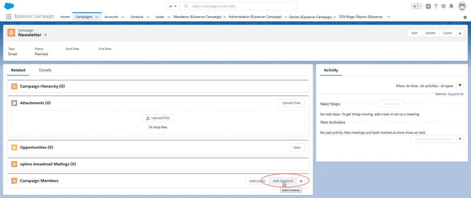Screen dimensions: 471x198
Task: Open the Notifications bell icon
Action: pyautogui.click(x=451, y=6)
